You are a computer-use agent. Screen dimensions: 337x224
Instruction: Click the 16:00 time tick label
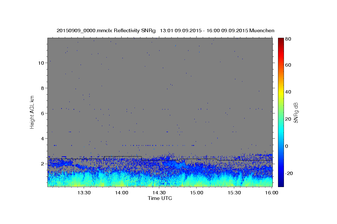272,193
